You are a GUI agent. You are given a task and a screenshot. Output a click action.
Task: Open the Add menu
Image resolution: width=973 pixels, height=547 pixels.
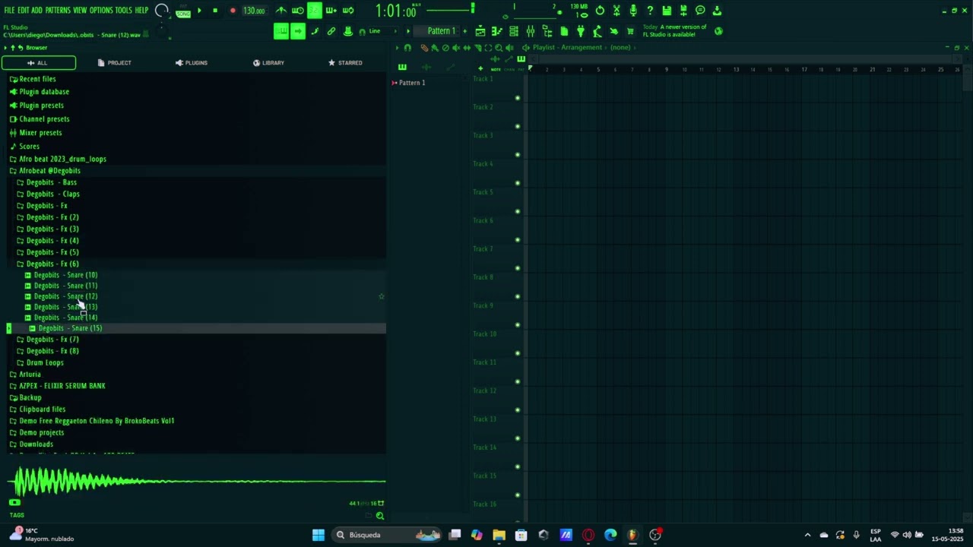click(36, 11)
